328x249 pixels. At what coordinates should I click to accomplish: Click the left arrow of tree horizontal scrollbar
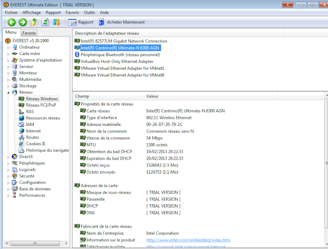pos(7,244)
